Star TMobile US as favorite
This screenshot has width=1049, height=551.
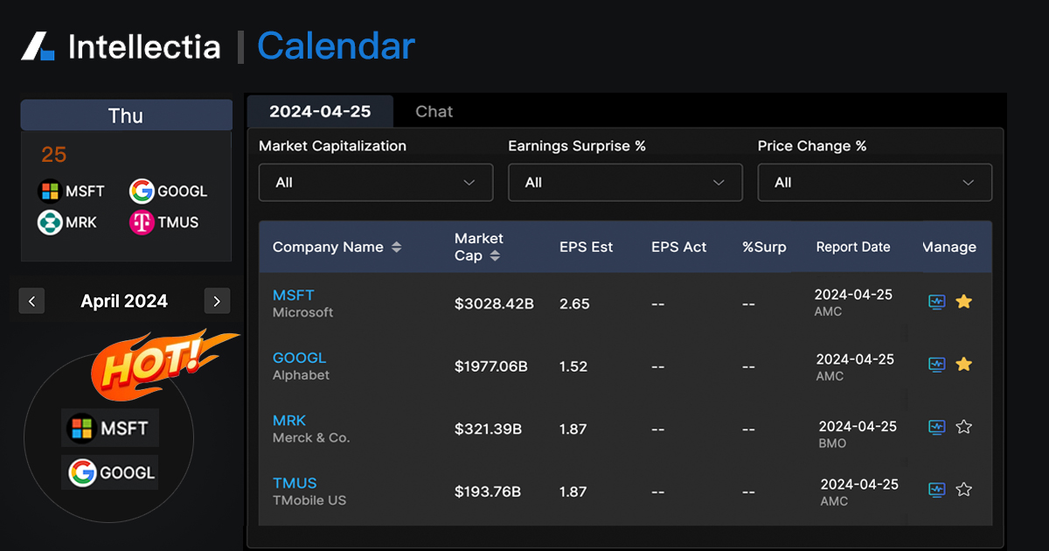pos(963,490)
